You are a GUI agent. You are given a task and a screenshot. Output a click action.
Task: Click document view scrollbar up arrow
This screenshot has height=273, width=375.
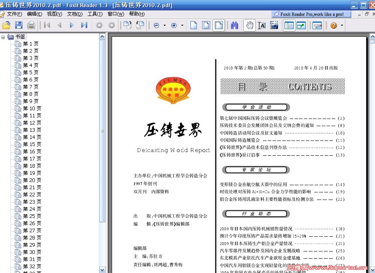click(372, 37)
